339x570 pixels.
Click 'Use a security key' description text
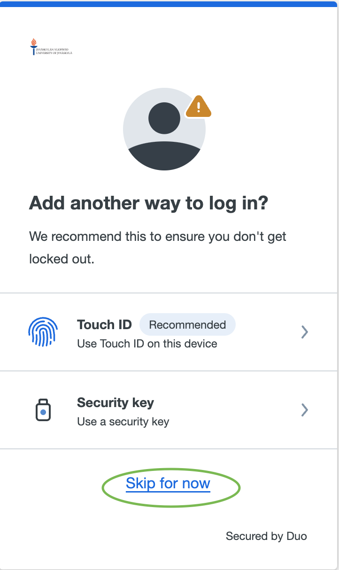123,421
